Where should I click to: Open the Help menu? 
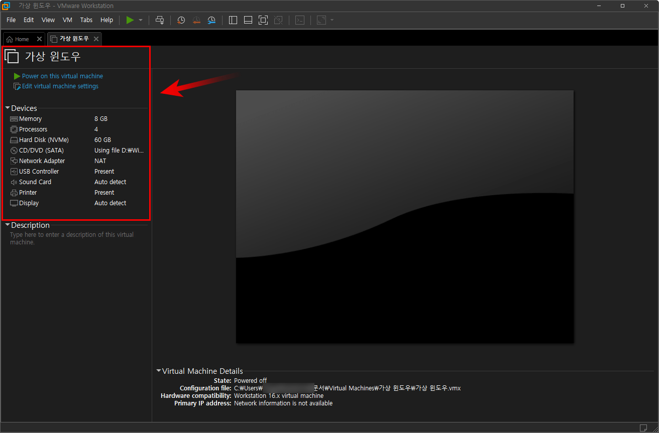click(107, 20)
